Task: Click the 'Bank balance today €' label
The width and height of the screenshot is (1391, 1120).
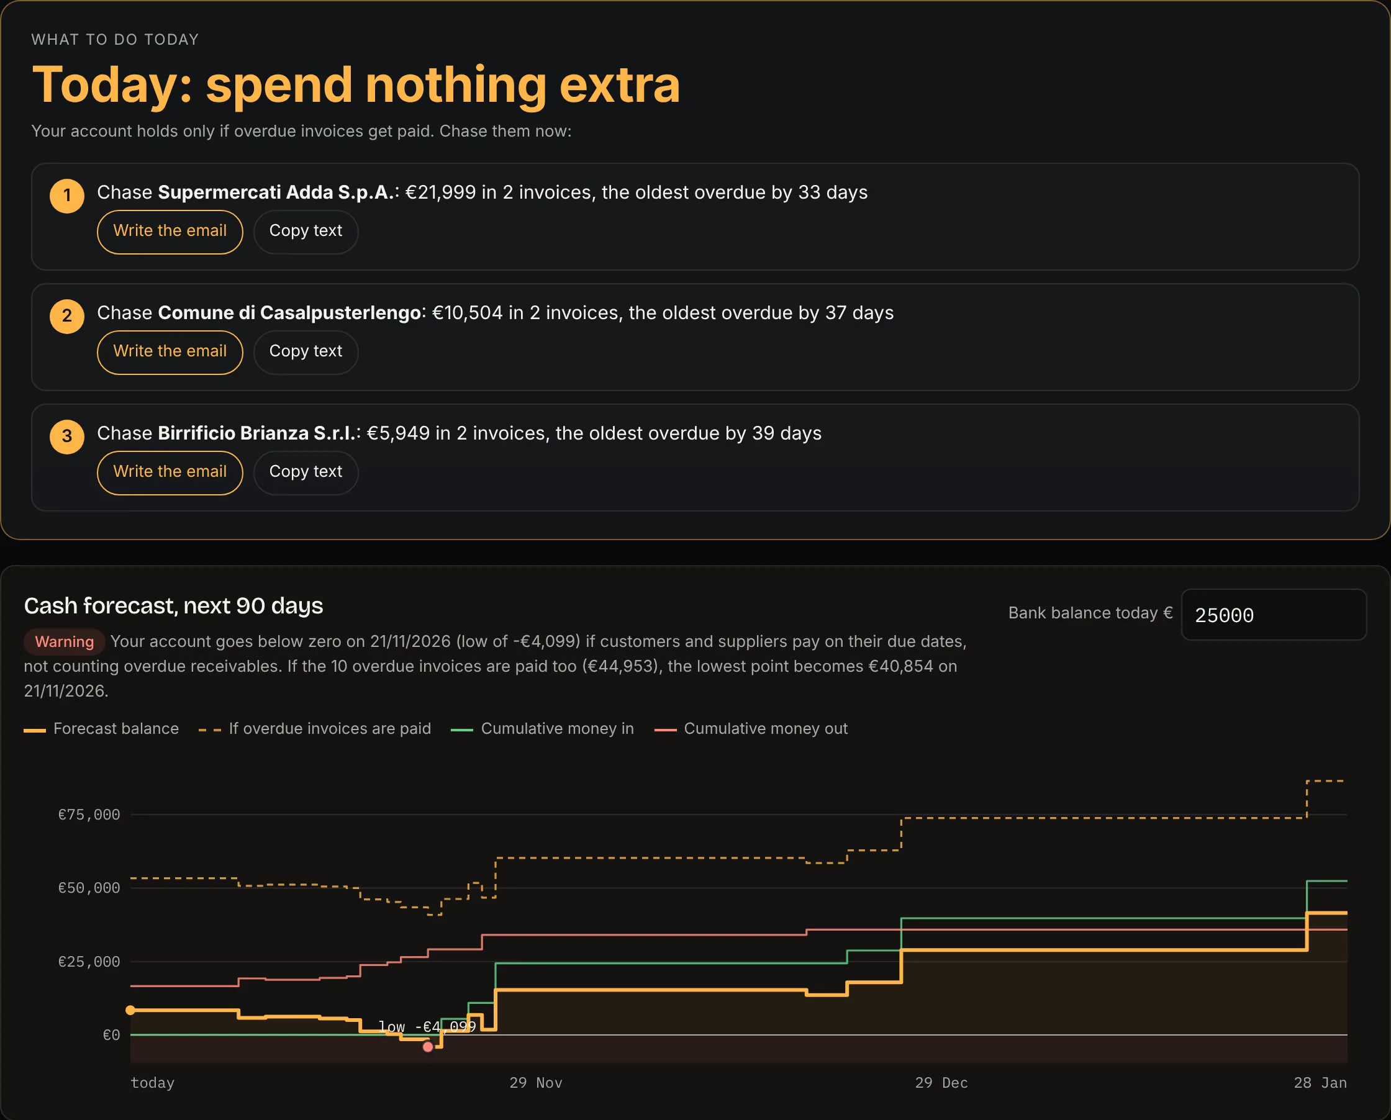Action: tap(1090, 613)
